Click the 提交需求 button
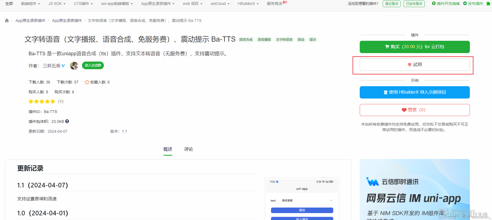492x220 pixels. coord(392,4)
